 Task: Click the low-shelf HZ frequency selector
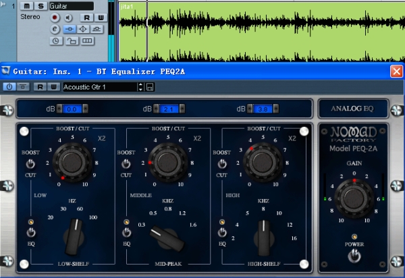tap(74, 236)
